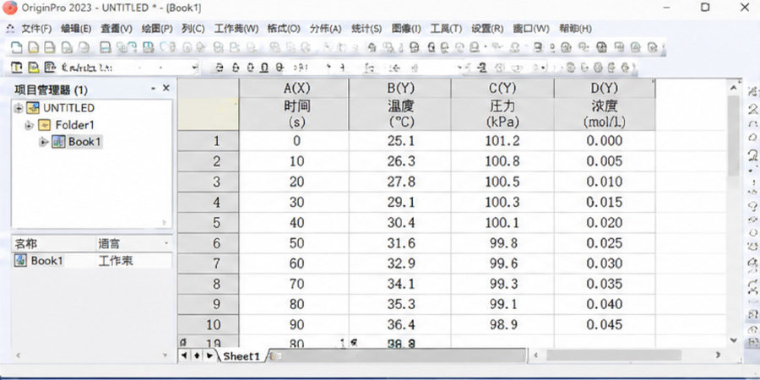760x380 pixels.
Task: Select row header 5
Action: (209, 222)
